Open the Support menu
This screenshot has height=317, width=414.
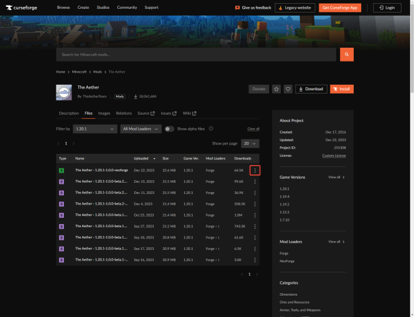[151, 8]
